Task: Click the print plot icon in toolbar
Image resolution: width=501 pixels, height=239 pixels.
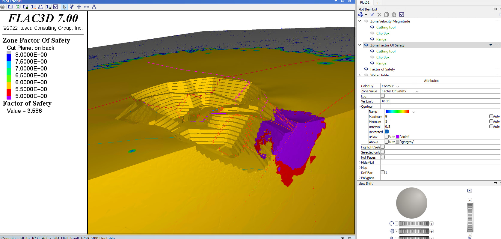Action: click(x=40, y=7)
